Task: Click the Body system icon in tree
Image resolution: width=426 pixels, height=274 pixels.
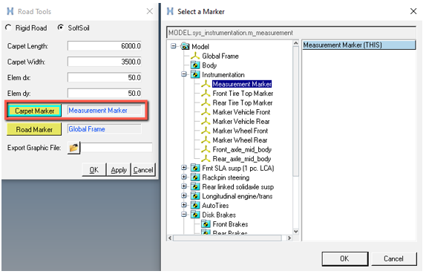Action: [195, 65]
